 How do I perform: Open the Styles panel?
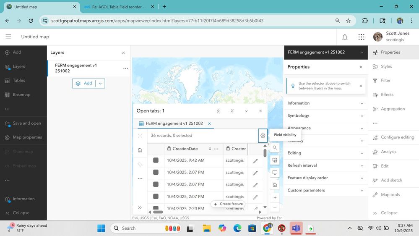click(x=383, y=66)
